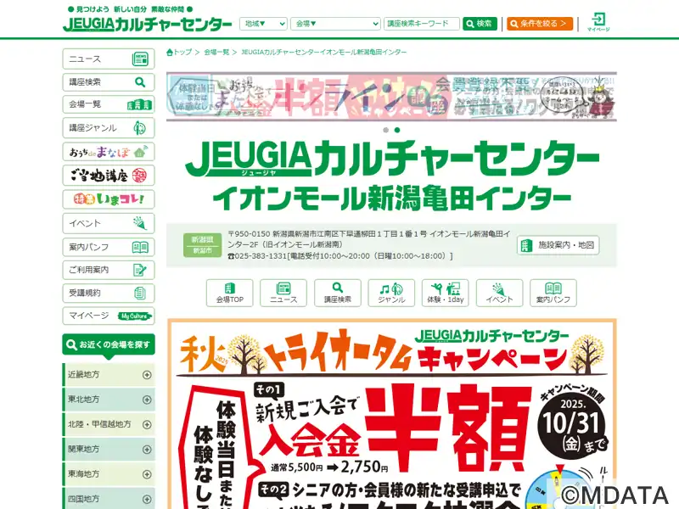Follow the 会場一覧 breadcrumb link
Image resolution: width=679 pixels, height=509 pixels.
[216, 52]
